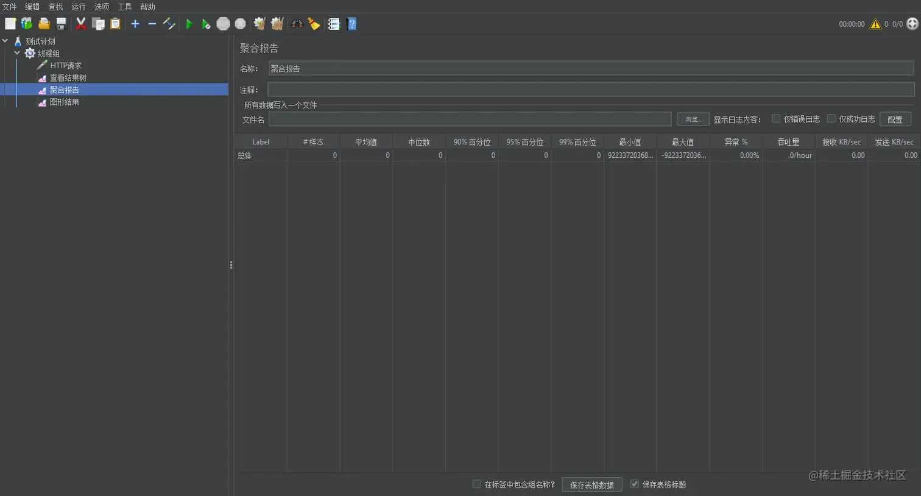Open the Templates icon in toolbar
Screen dimensions: 921x496
[x=27, y=24]
